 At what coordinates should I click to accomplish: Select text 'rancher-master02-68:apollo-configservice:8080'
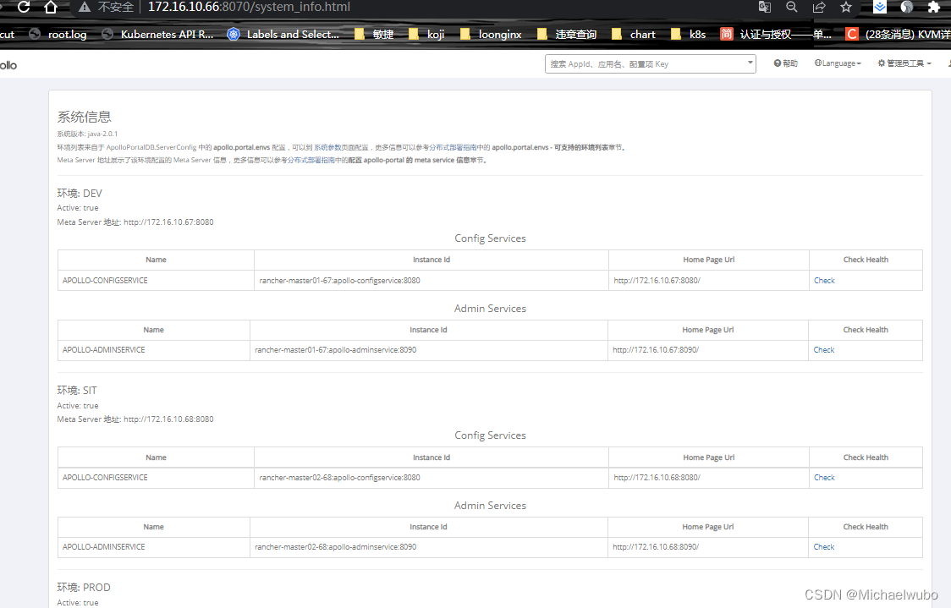[339, 478]
